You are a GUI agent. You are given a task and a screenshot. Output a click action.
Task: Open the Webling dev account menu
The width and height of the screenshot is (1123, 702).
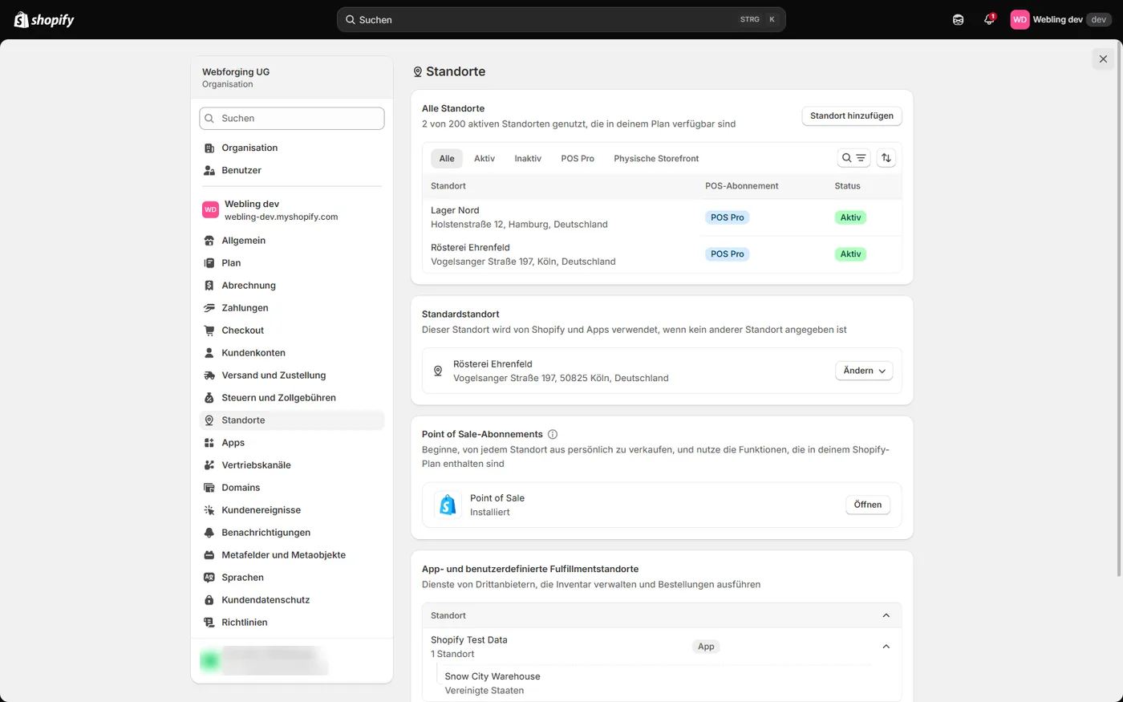1060,19
